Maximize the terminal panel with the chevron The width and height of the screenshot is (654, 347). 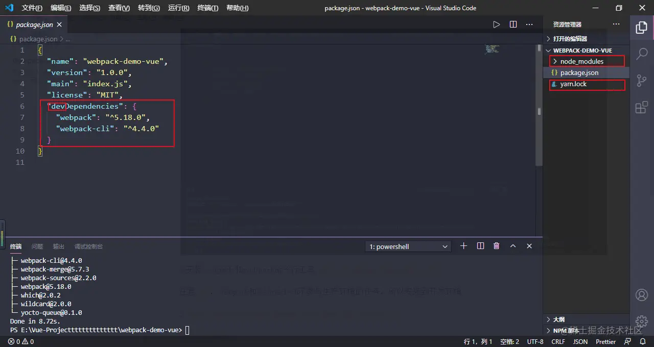(512, 246)
